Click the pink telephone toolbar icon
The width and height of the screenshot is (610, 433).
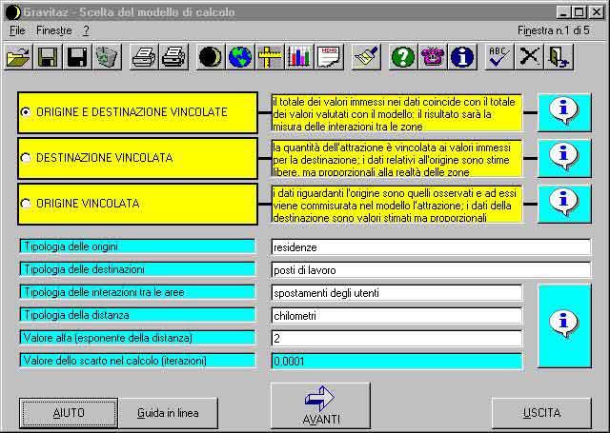(433, 57)
